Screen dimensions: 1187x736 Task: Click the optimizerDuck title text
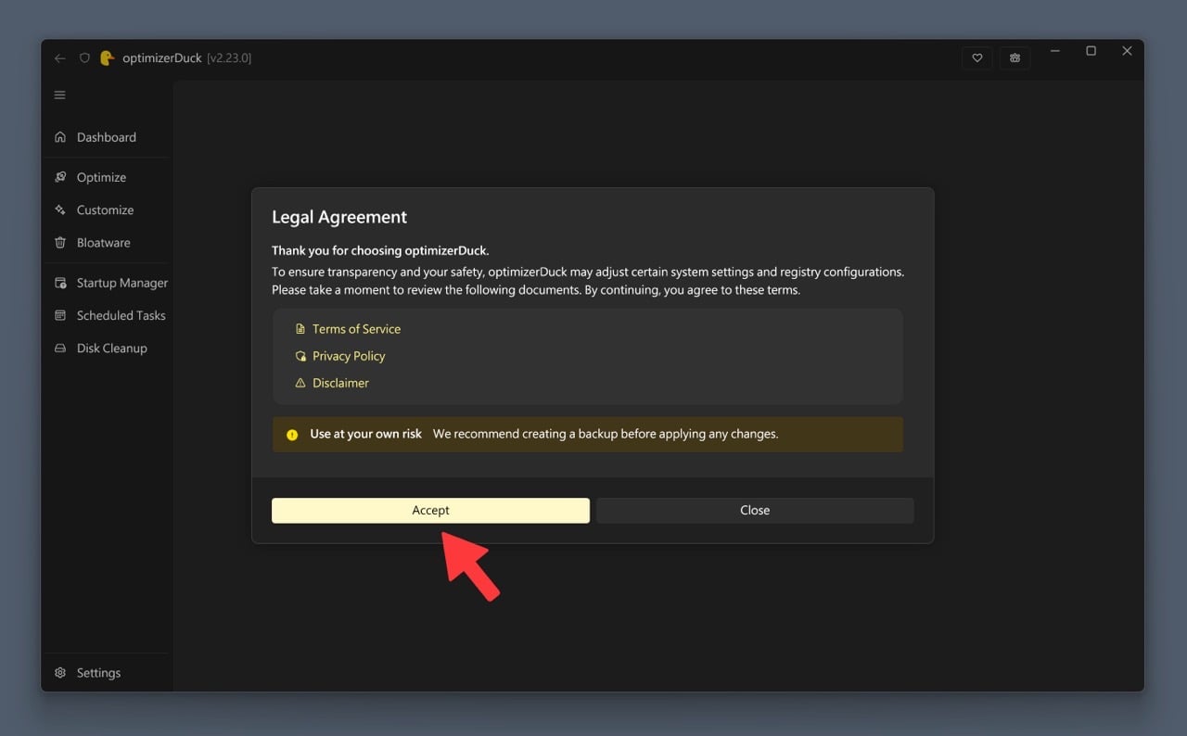(x=162, y=58)
